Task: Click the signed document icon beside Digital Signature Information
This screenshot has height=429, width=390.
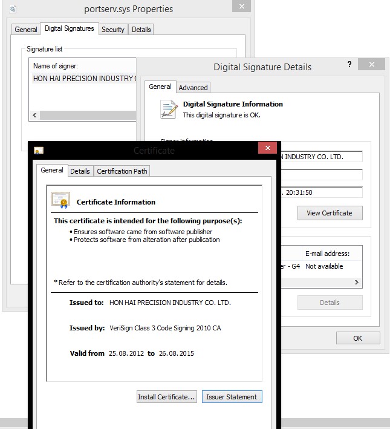Action: tap(169, 109)
